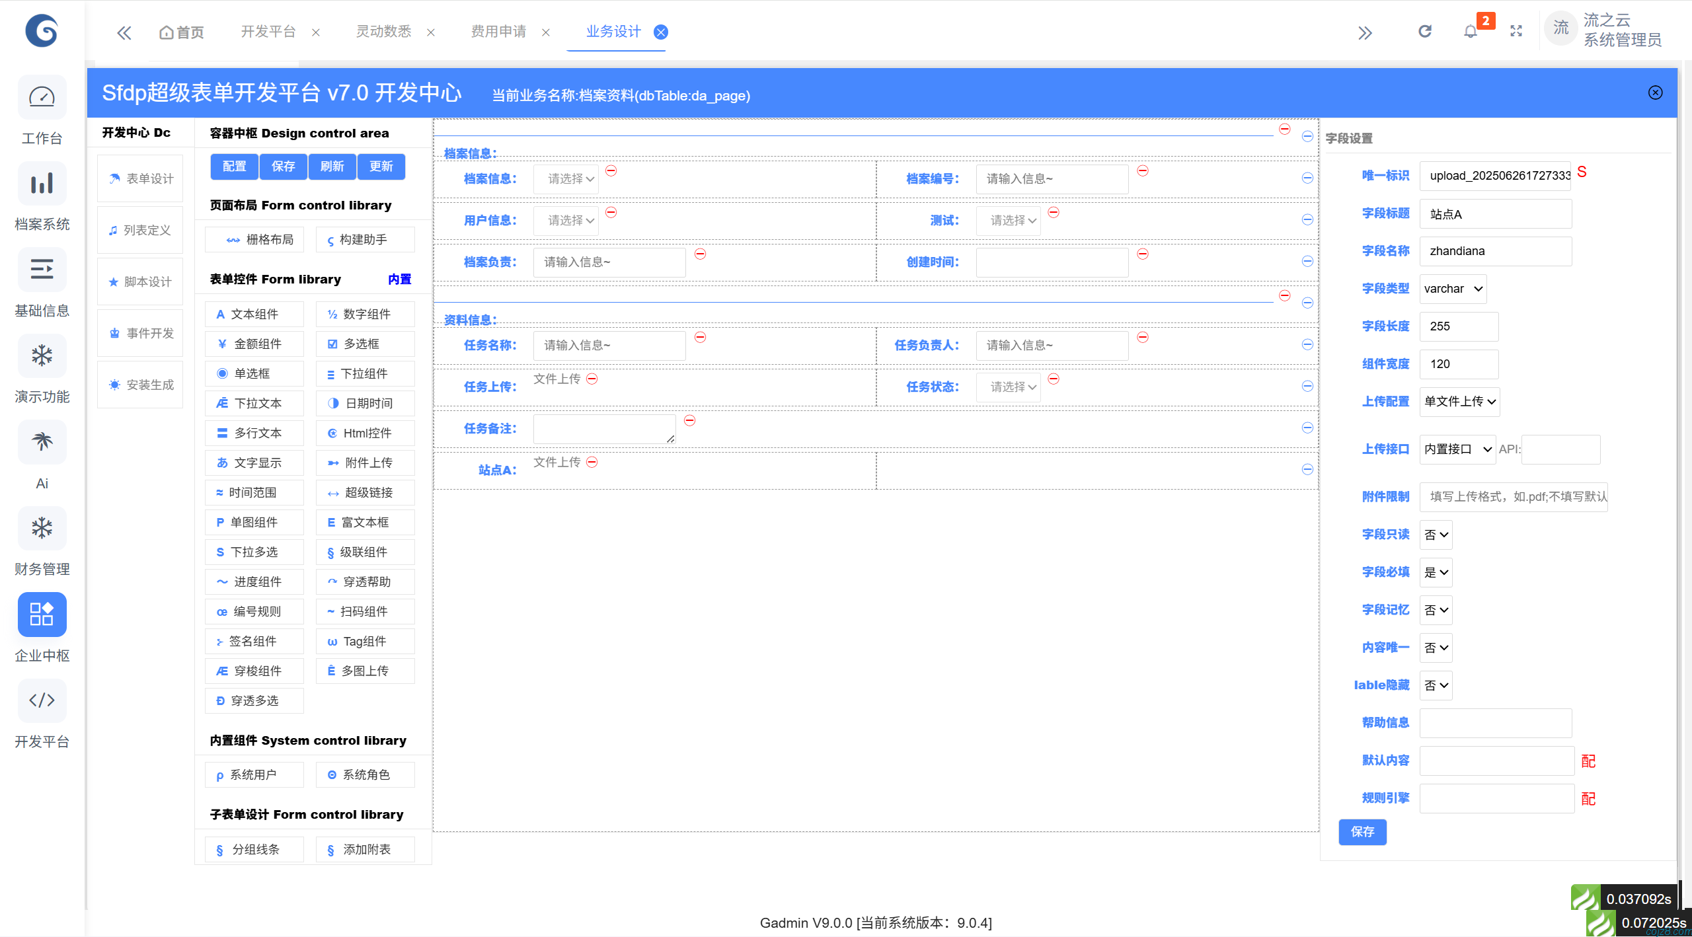The width and height of the screenshot is (1692, 937).
Task: Click 保存 in the field settings panel
Action: point(1363,832)
